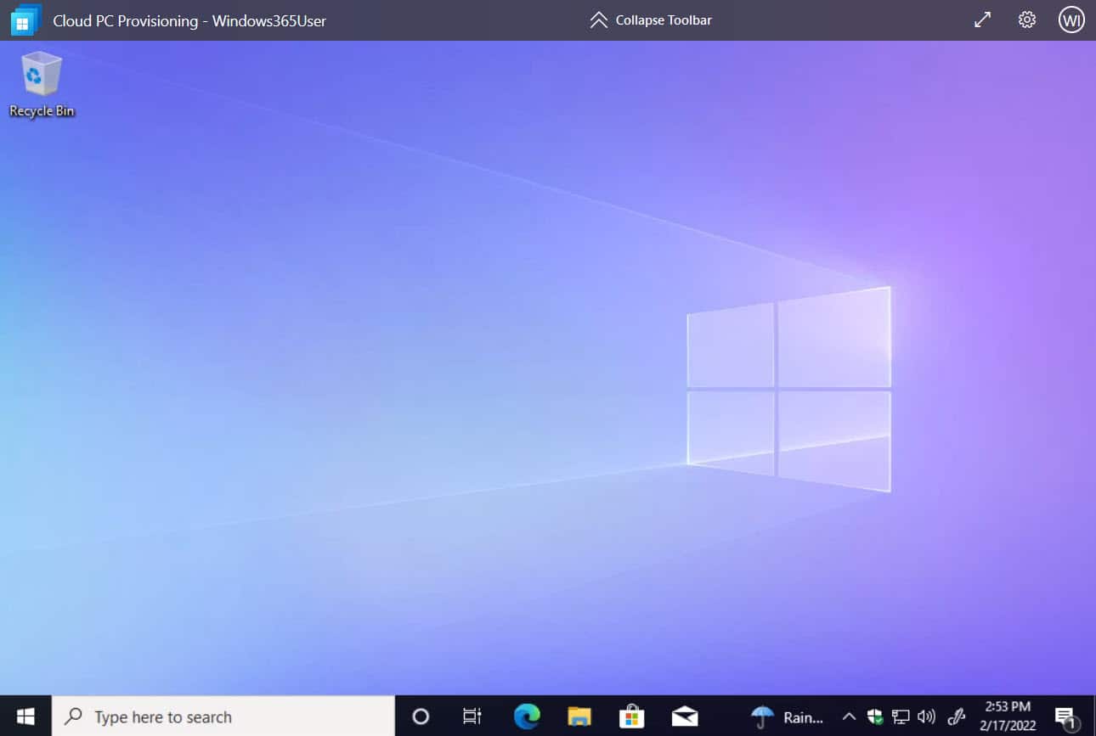
Task: Open the Mail app on the taskbar
Action: coord(684,716)
